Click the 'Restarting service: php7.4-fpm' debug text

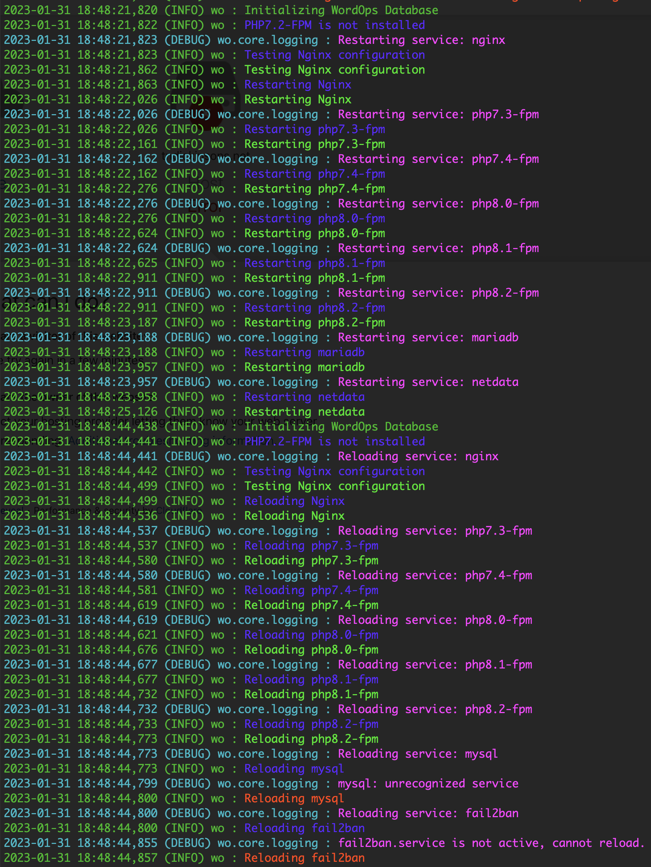click(x=438, y=159)
